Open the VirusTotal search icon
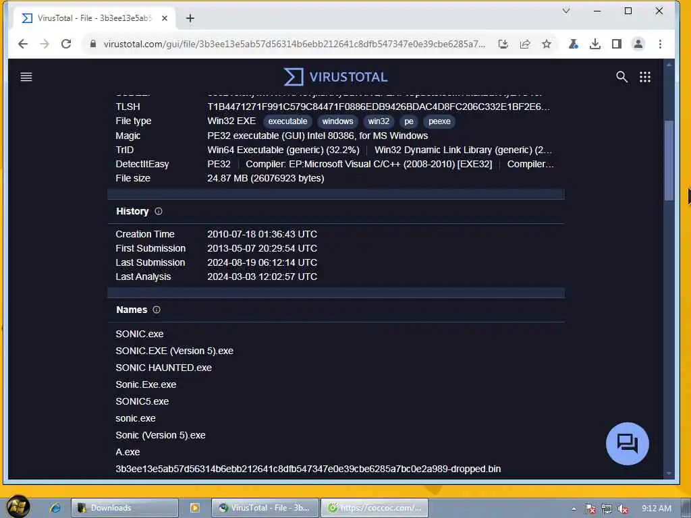 (x=621, y=77)
